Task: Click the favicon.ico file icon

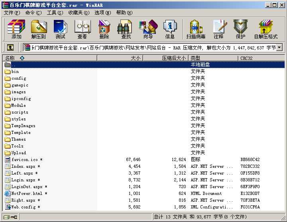Action: tap(8, 159)
